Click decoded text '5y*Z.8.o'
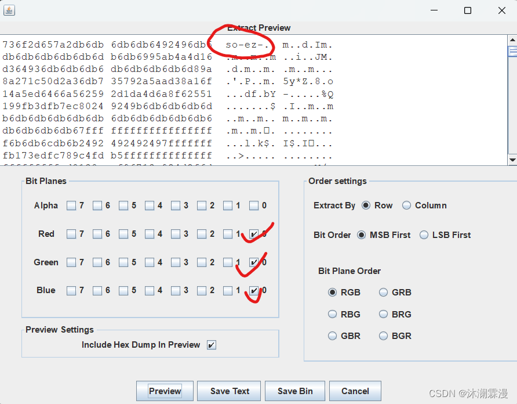The width and height of the screenshot is (517, 404). pyautogui.click(x=308, y=81)
